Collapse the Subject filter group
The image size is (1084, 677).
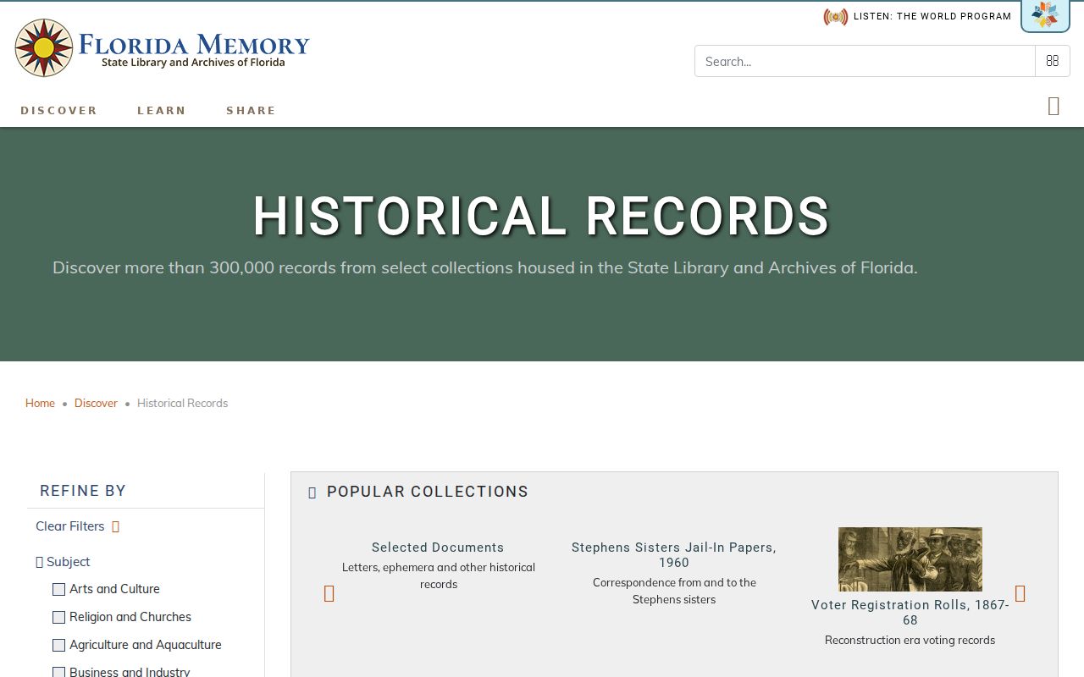point(39,562)
